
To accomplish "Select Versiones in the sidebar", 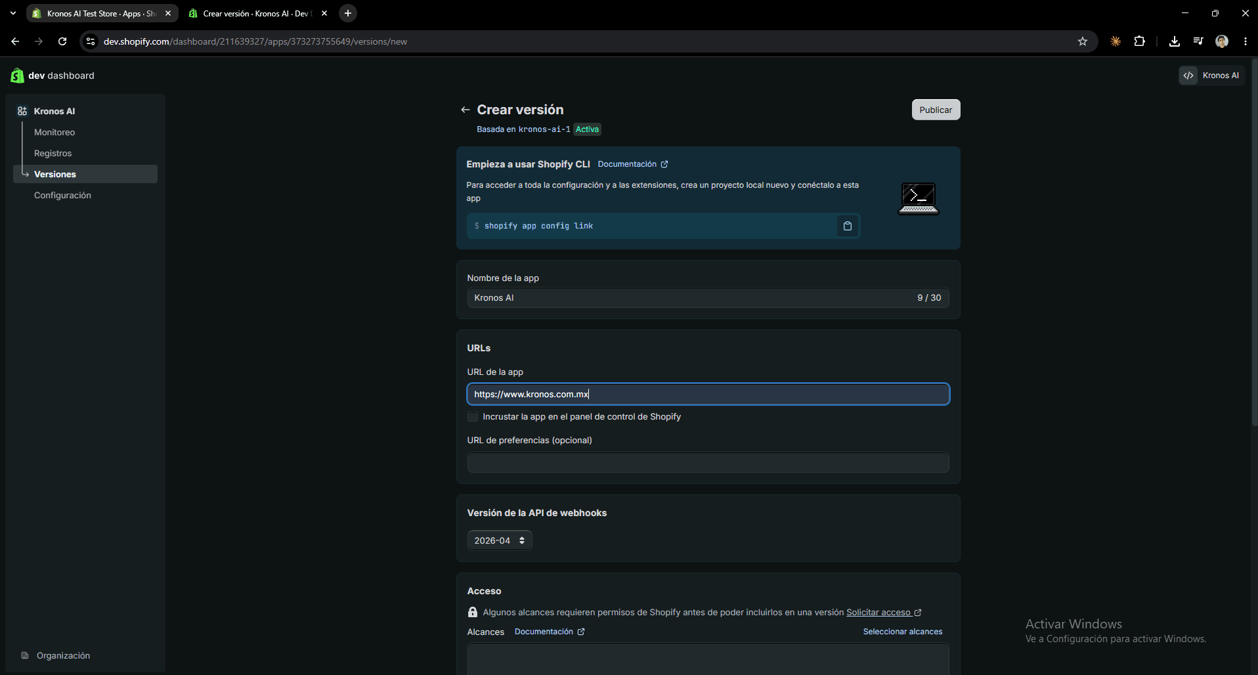I will pyautogui.click(x=85, y=174).
